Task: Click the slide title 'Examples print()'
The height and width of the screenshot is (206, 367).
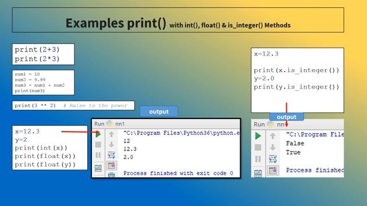Action: (116, 23)
